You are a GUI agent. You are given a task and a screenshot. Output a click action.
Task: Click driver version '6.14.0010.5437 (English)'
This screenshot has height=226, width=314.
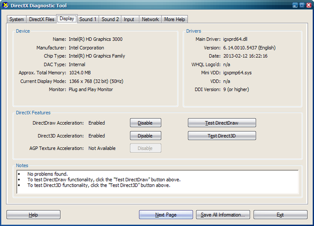[249, 48]
